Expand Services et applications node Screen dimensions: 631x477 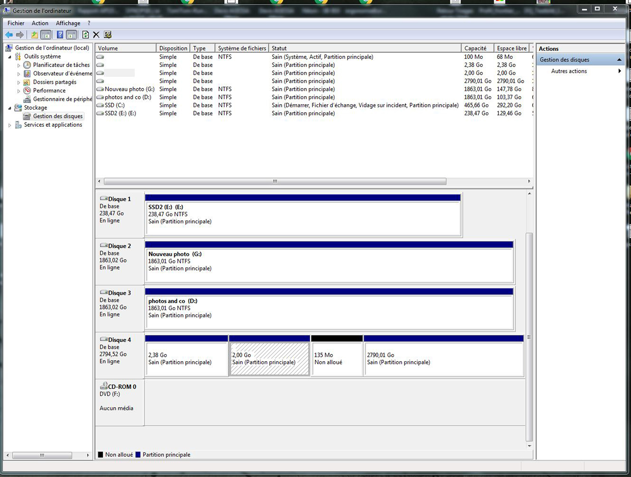coord(10,125)
